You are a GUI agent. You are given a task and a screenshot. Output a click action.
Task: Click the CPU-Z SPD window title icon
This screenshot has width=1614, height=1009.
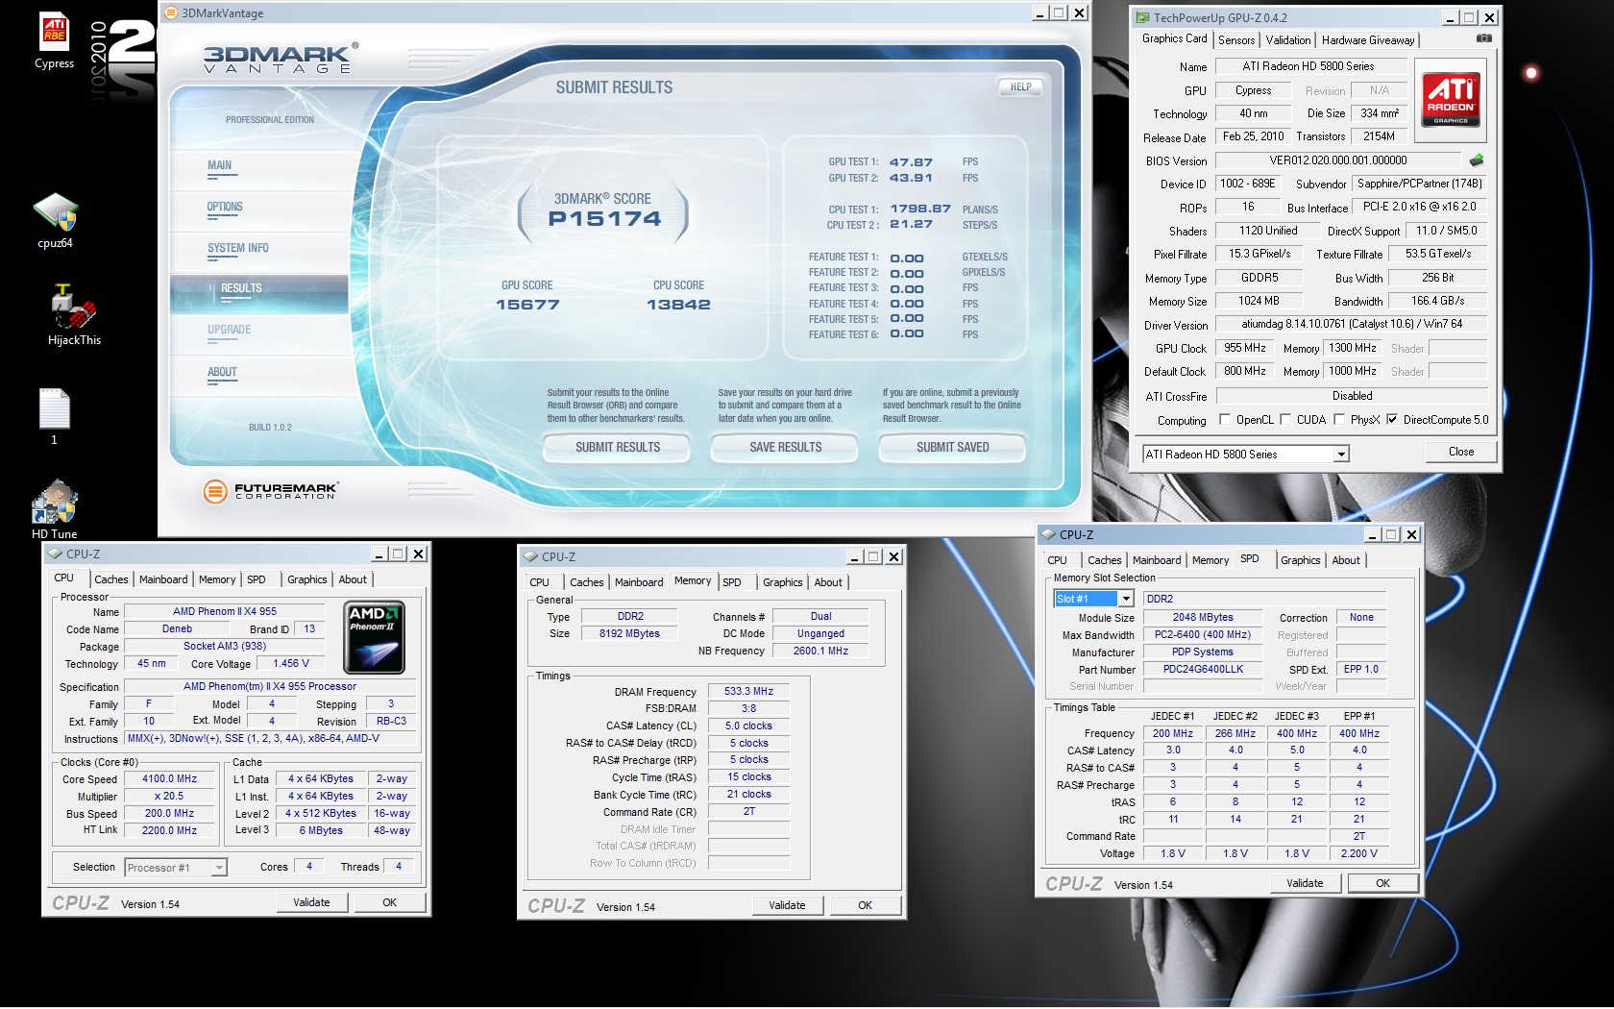pyautogui.click(x=1048, y=534)
